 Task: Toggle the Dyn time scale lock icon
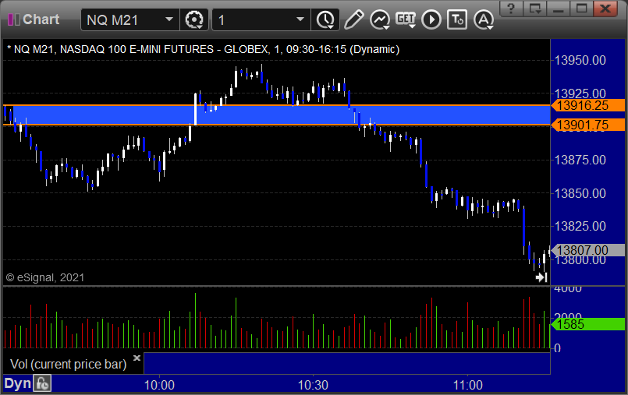42,384
